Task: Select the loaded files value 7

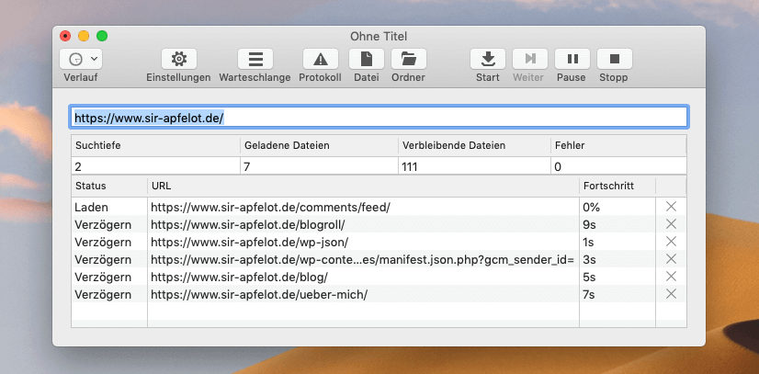Action: pyautogui.click(x=320, y=167)
